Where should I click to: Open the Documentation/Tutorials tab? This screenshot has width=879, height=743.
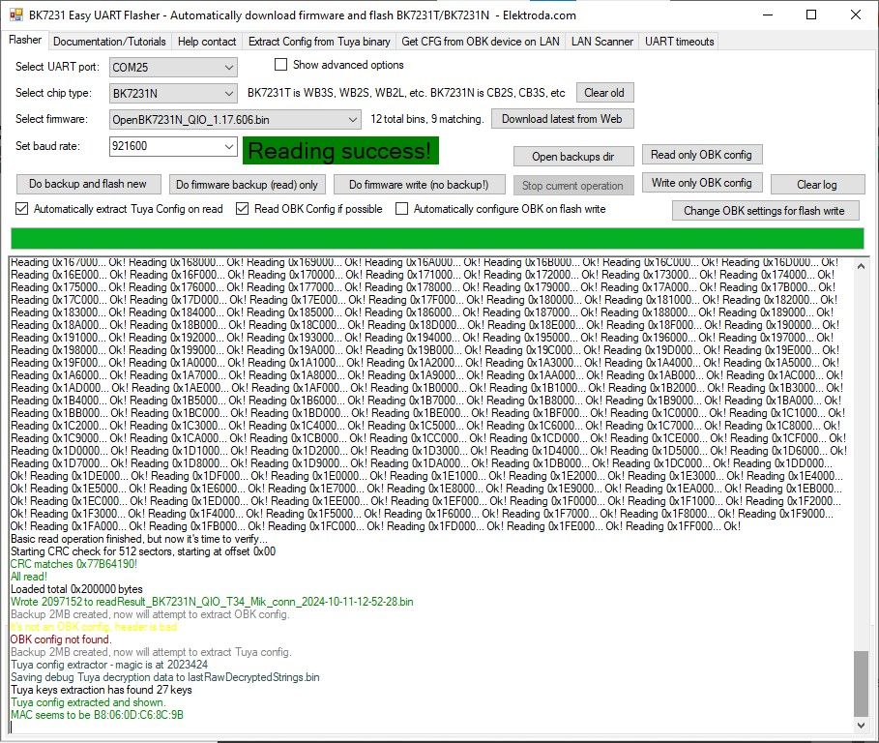[x=109, y=42]
